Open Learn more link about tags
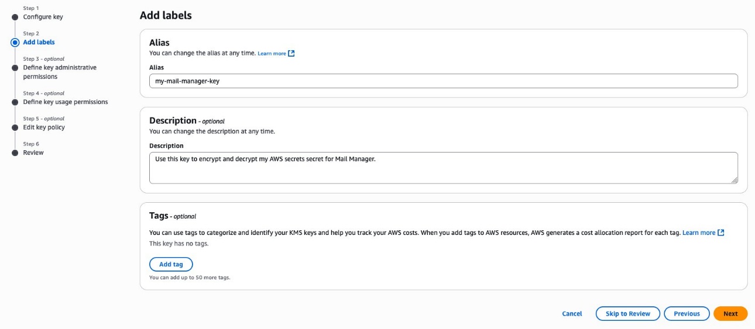The width and height of the screenshot is (755, 329). 699,233
